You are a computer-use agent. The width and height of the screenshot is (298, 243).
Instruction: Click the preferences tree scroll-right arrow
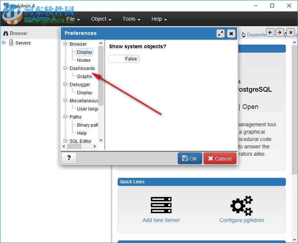95,147
